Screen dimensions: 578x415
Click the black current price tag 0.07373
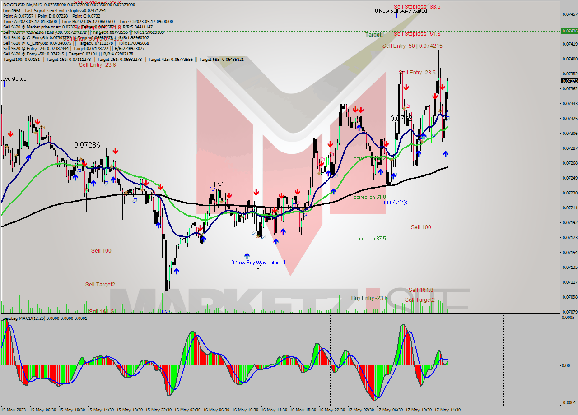pyautogui.click(x=569, y=81)
